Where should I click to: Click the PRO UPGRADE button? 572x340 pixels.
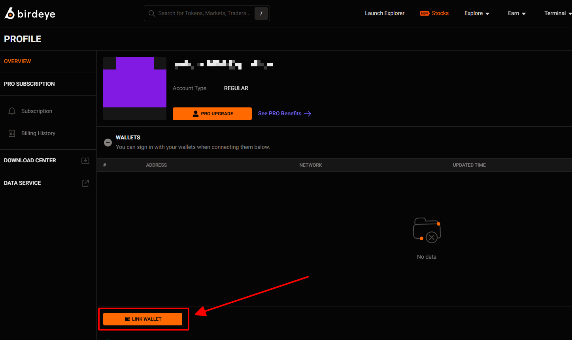(x=212, y=114)
